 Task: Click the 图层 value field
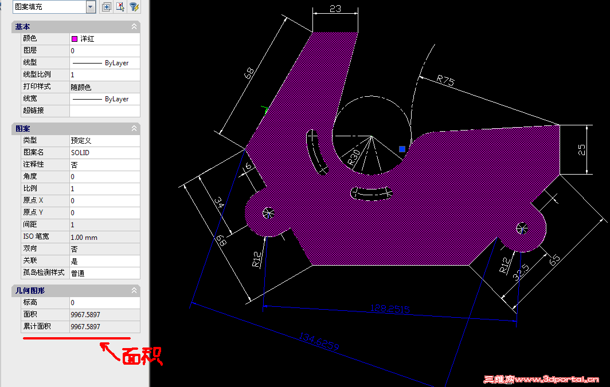click(105, 50)
